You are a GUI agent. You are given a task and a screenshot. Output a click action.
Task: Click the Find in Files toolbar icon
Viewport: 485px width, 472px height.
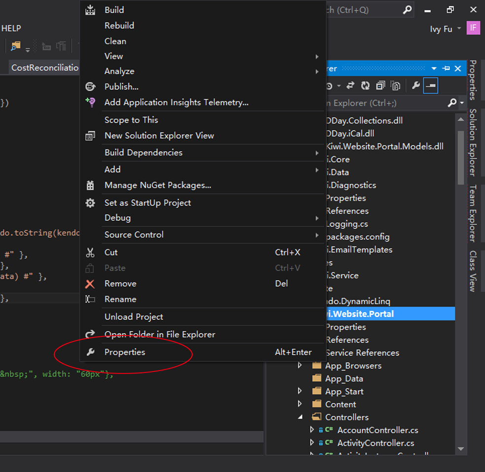tap(15, 46)
